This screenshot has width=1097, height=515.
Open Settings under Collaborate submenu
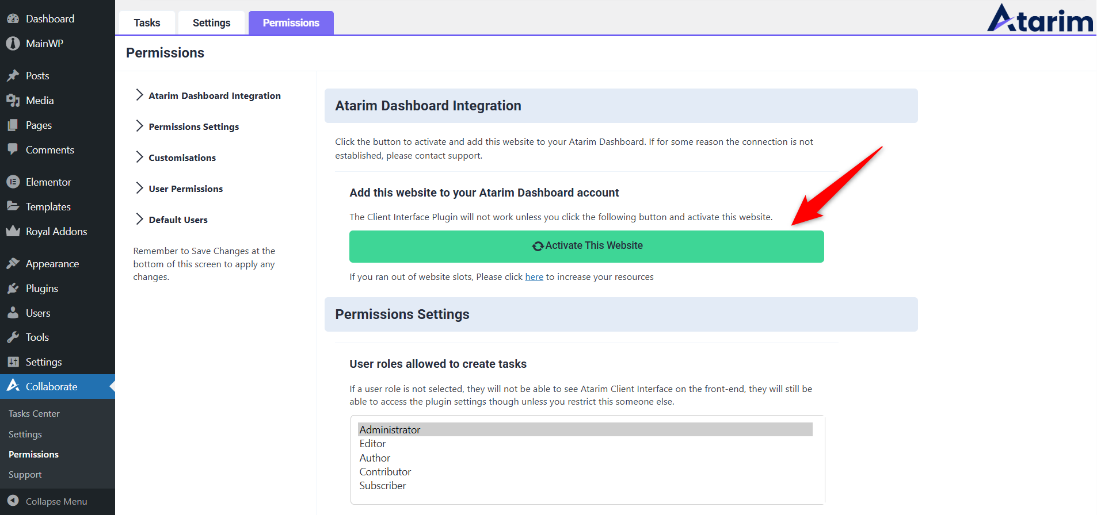(25, 434)
